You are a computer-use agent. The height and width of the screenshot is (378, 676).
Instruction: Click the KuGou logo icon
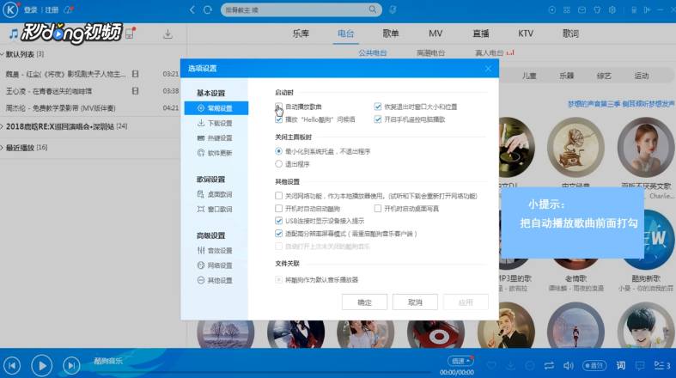pos(10,9)
